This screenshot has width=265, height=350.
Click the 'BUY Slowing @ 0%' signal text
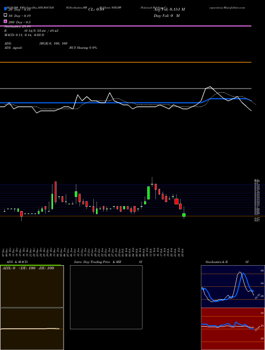(x=83, y=48)
